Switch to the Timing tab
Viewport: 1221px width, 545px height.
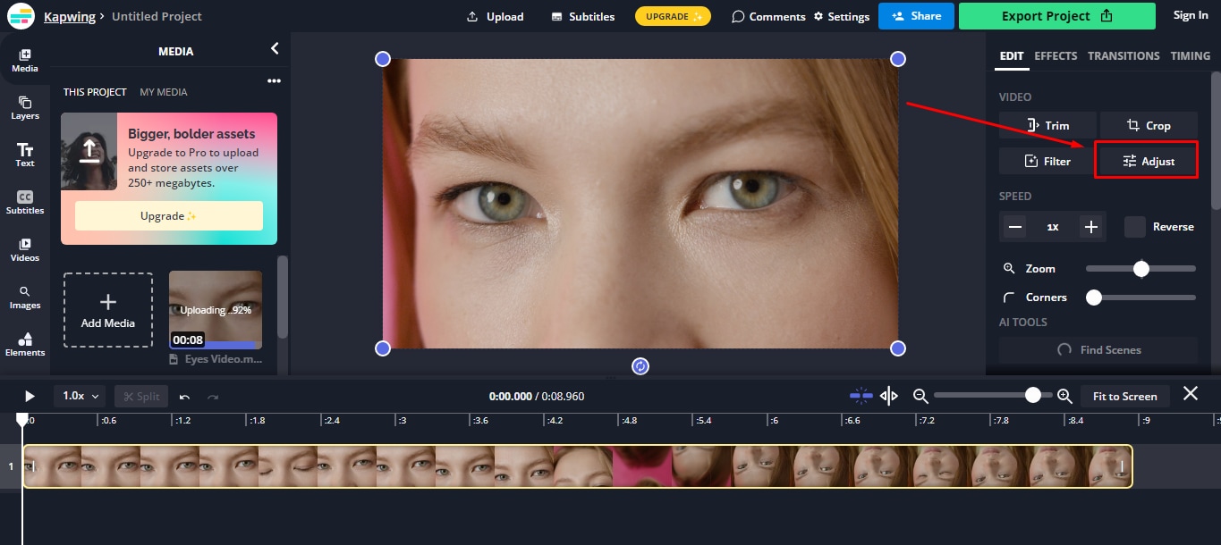coord(1190,55)
